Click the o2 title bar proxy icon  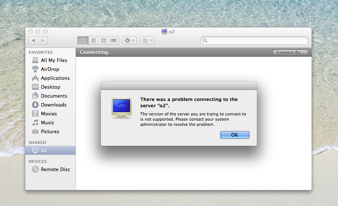pos(164,32)
